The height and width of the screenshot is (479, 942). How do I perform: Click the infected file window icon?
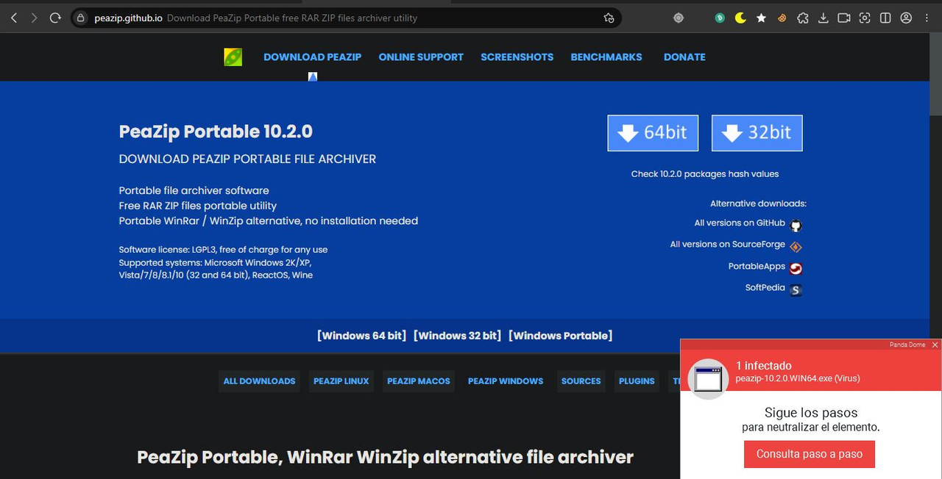[709, 380]
